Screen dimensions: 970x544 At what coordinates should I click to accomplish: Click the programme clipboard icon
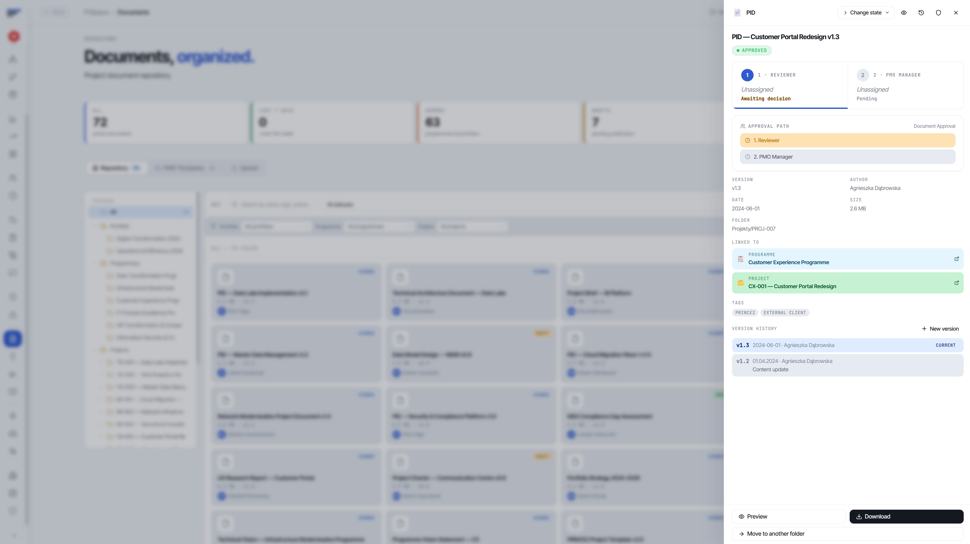[740, 259]
